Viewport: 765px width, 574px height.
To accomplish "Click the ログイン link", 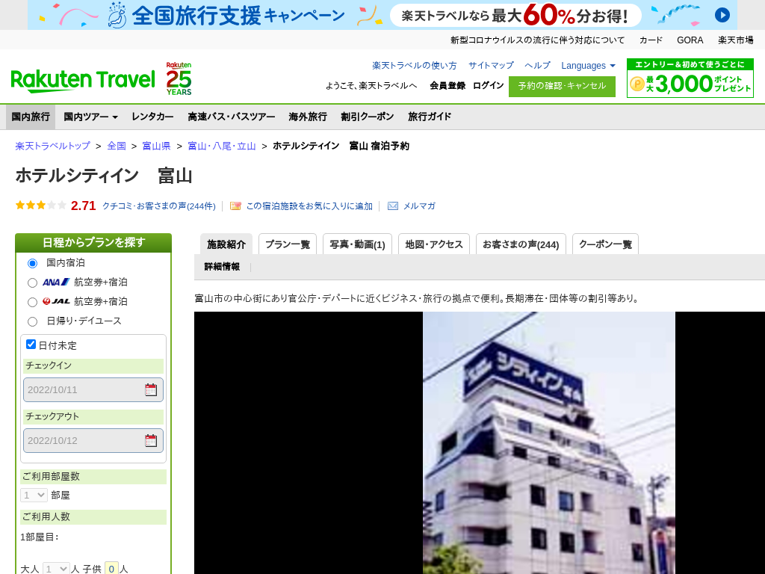I will (488, 85).
